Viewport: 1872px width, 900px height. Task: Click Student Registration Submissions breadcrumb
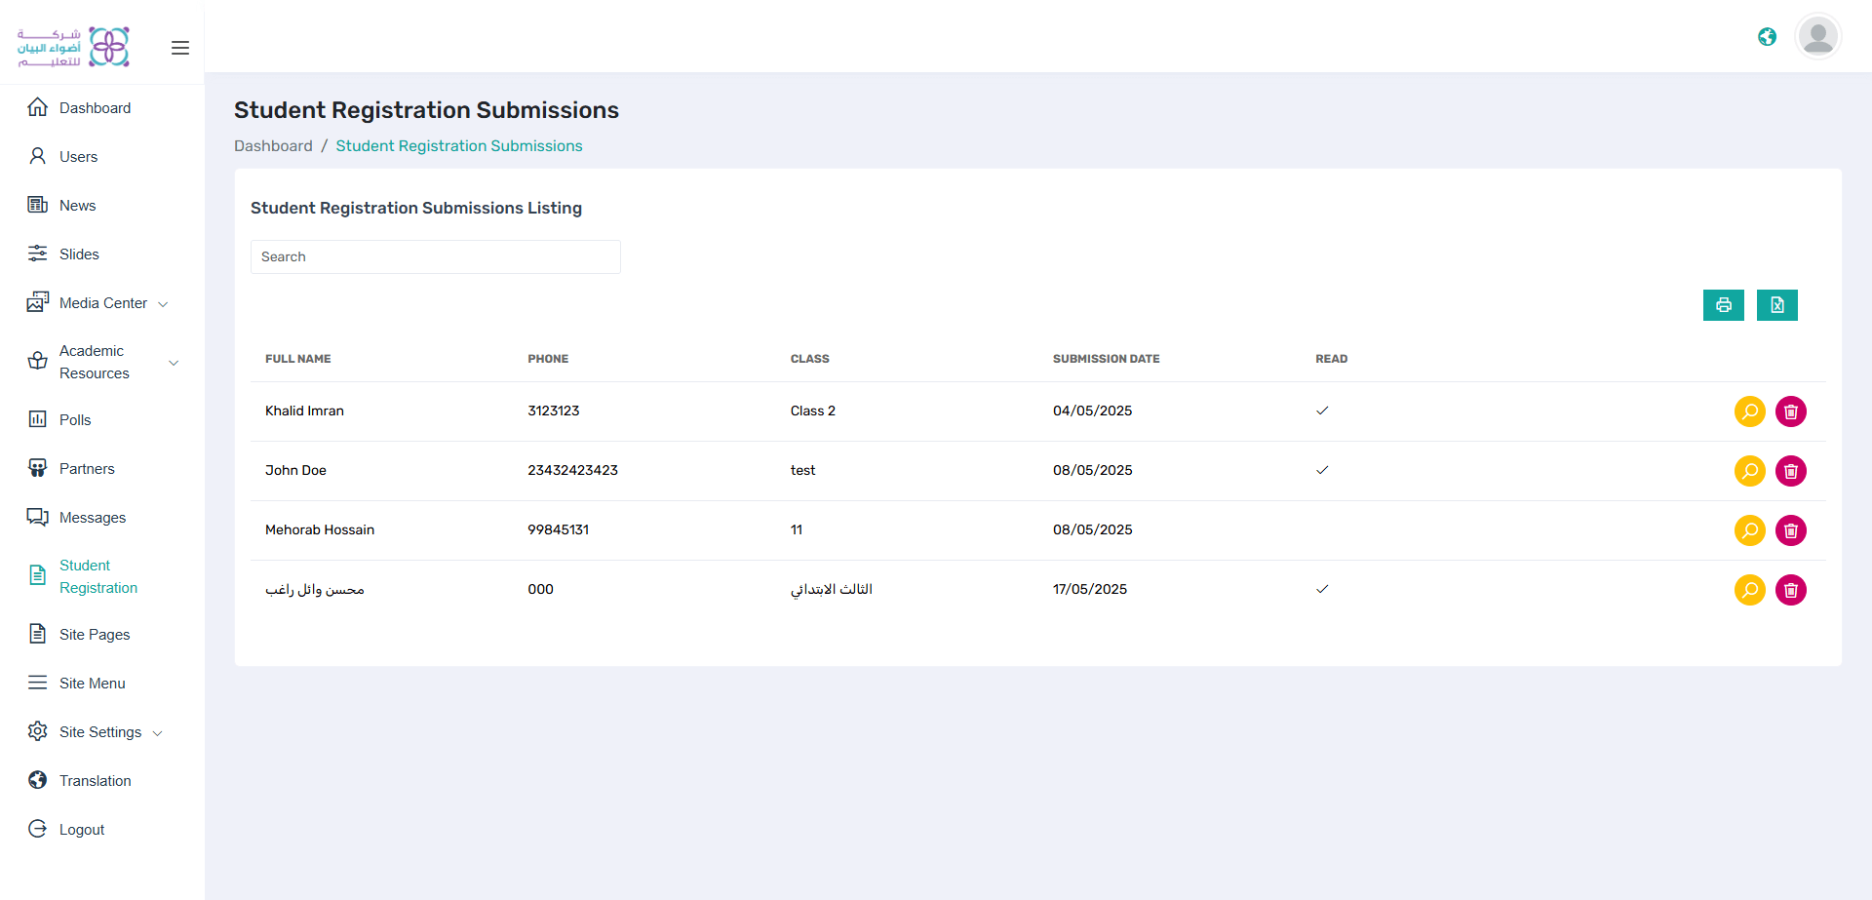(x=459, y=145)
